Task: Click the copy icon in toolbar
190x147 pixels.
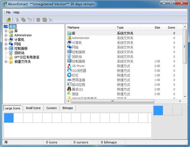Action: coord(23,20)
